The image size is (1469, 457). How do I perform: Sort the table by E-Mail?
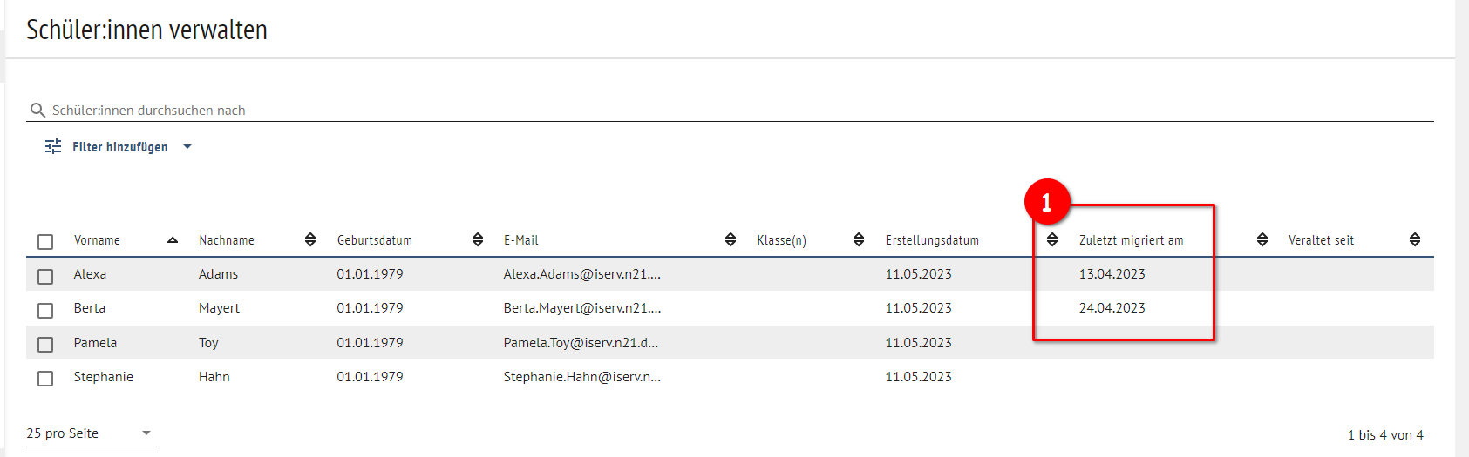(731, 240)
